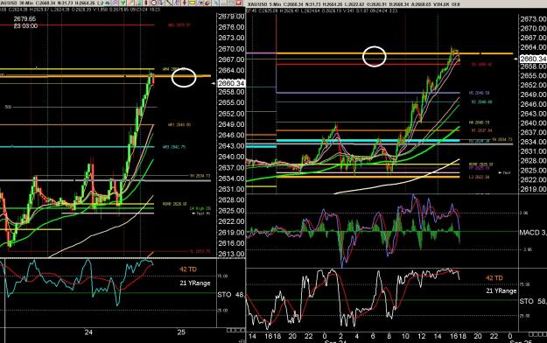The width and height of the screenshot is (547, 343).
Task: Click hour 10 on the 5-Min time axis
Action: [405, 336]
